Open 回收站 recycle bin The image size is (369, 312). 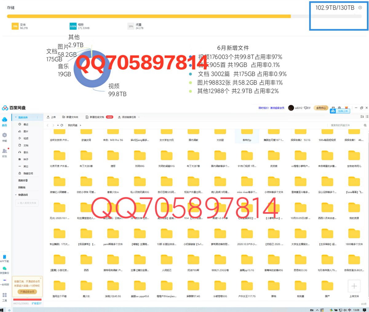[x=22, y=187]
